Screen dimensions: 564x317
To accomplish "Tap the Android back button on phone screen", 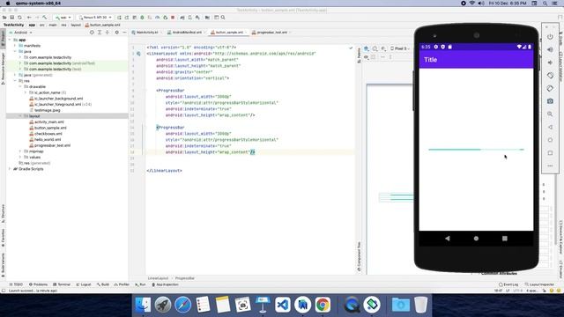I will coord(447,239).
